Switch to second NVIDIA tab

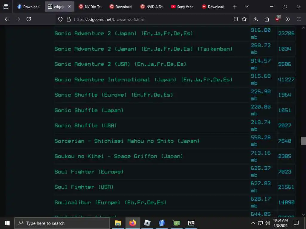pos(152,7)
